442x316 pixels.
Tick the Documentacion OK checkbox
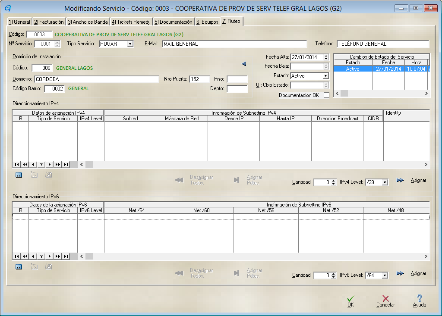[x=326, y=95]
